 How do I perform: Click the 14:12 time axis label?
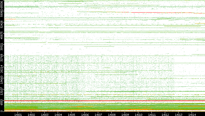(165, 115)
